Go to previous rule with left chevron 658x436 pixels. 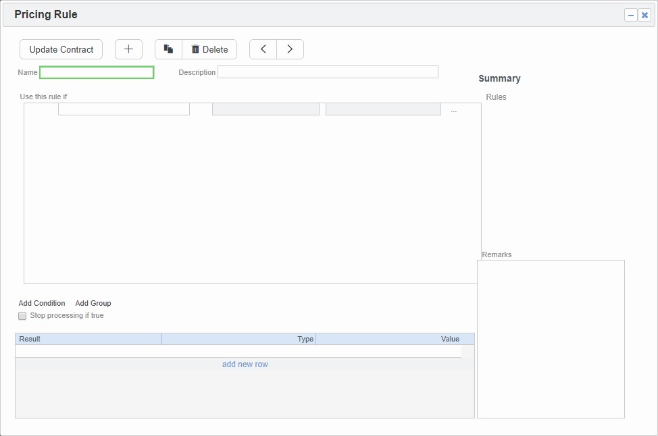263,49
